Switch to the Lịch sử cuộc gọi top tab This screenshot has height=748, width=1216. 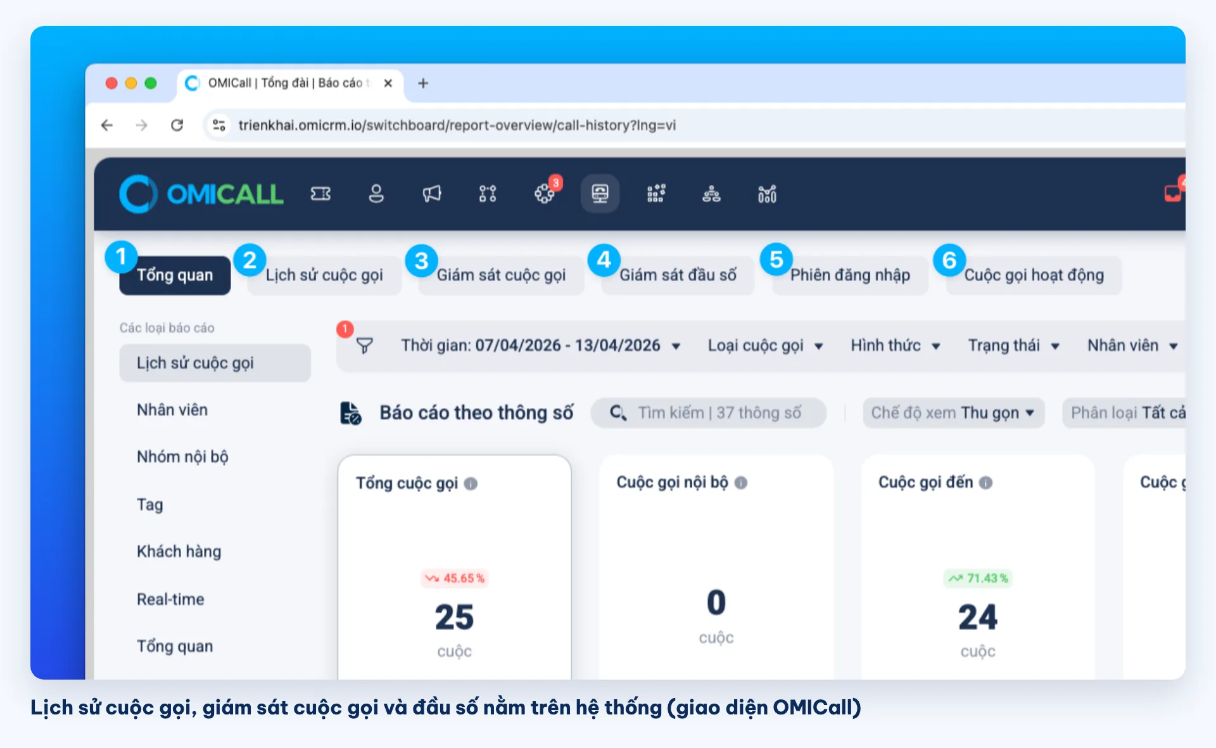(324, 275)
